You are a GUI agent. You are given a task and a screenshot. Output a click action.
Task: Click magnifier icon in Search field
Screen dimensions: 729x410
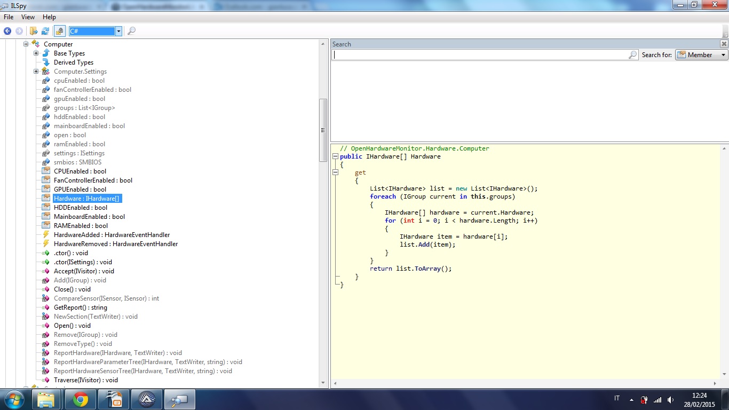pyautogui.click(x=632, y=54)
